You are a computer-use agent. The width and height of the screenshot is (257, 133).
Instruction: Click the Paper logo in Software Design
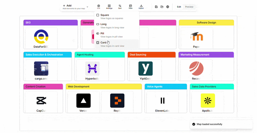(197, 37)
